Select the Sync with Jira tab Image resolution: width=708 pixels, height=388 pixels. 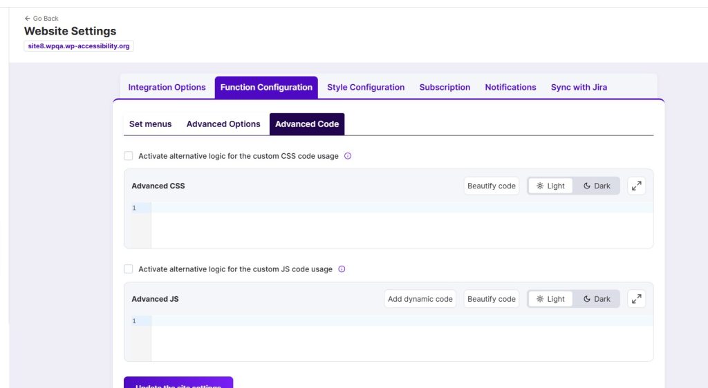(579, 88)
